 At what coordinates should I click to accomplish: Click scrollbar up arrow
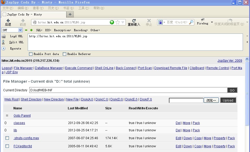[x=247, y=59]
